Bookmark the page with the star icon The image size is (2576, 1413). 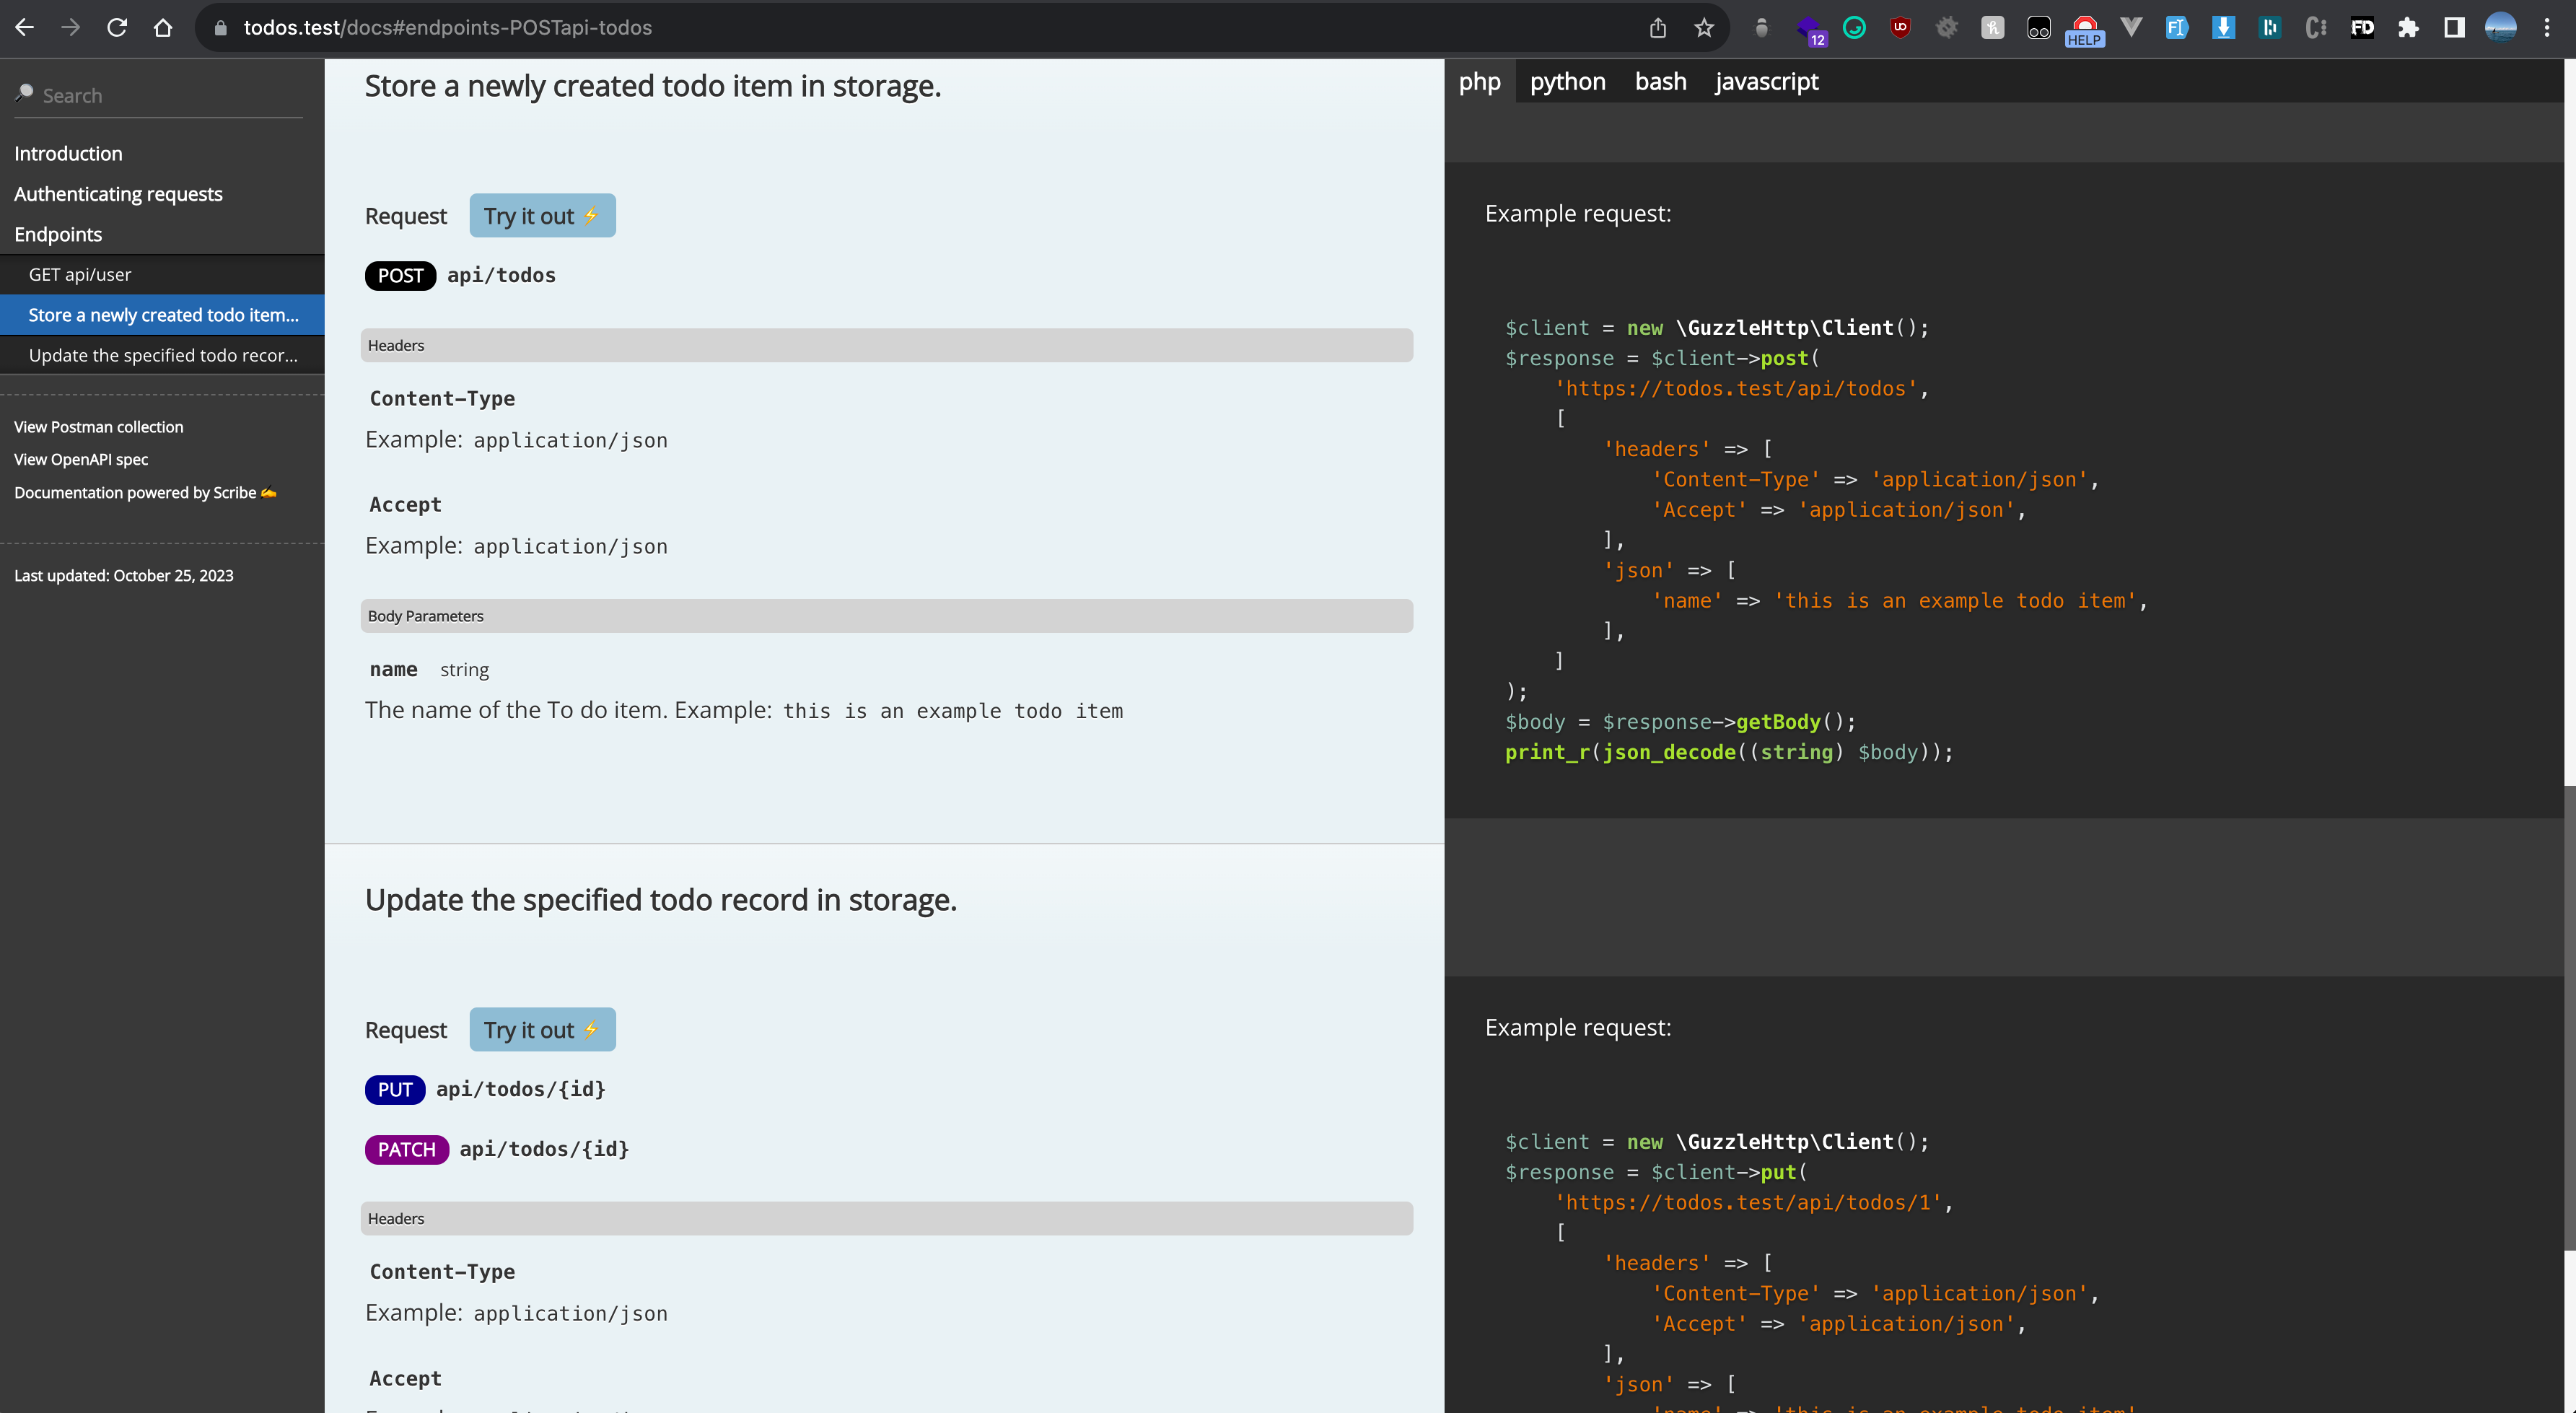(x=1704, y=27)
